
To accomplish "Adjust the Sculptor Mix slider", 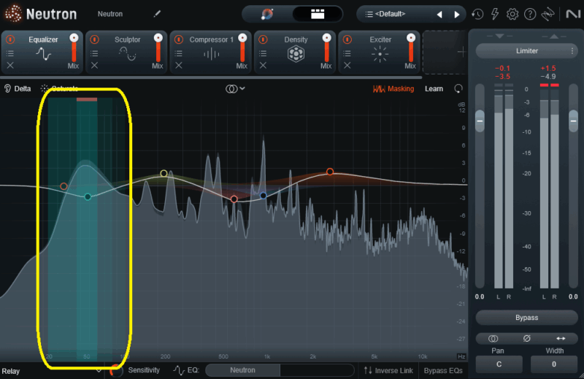I will [158, 47].
